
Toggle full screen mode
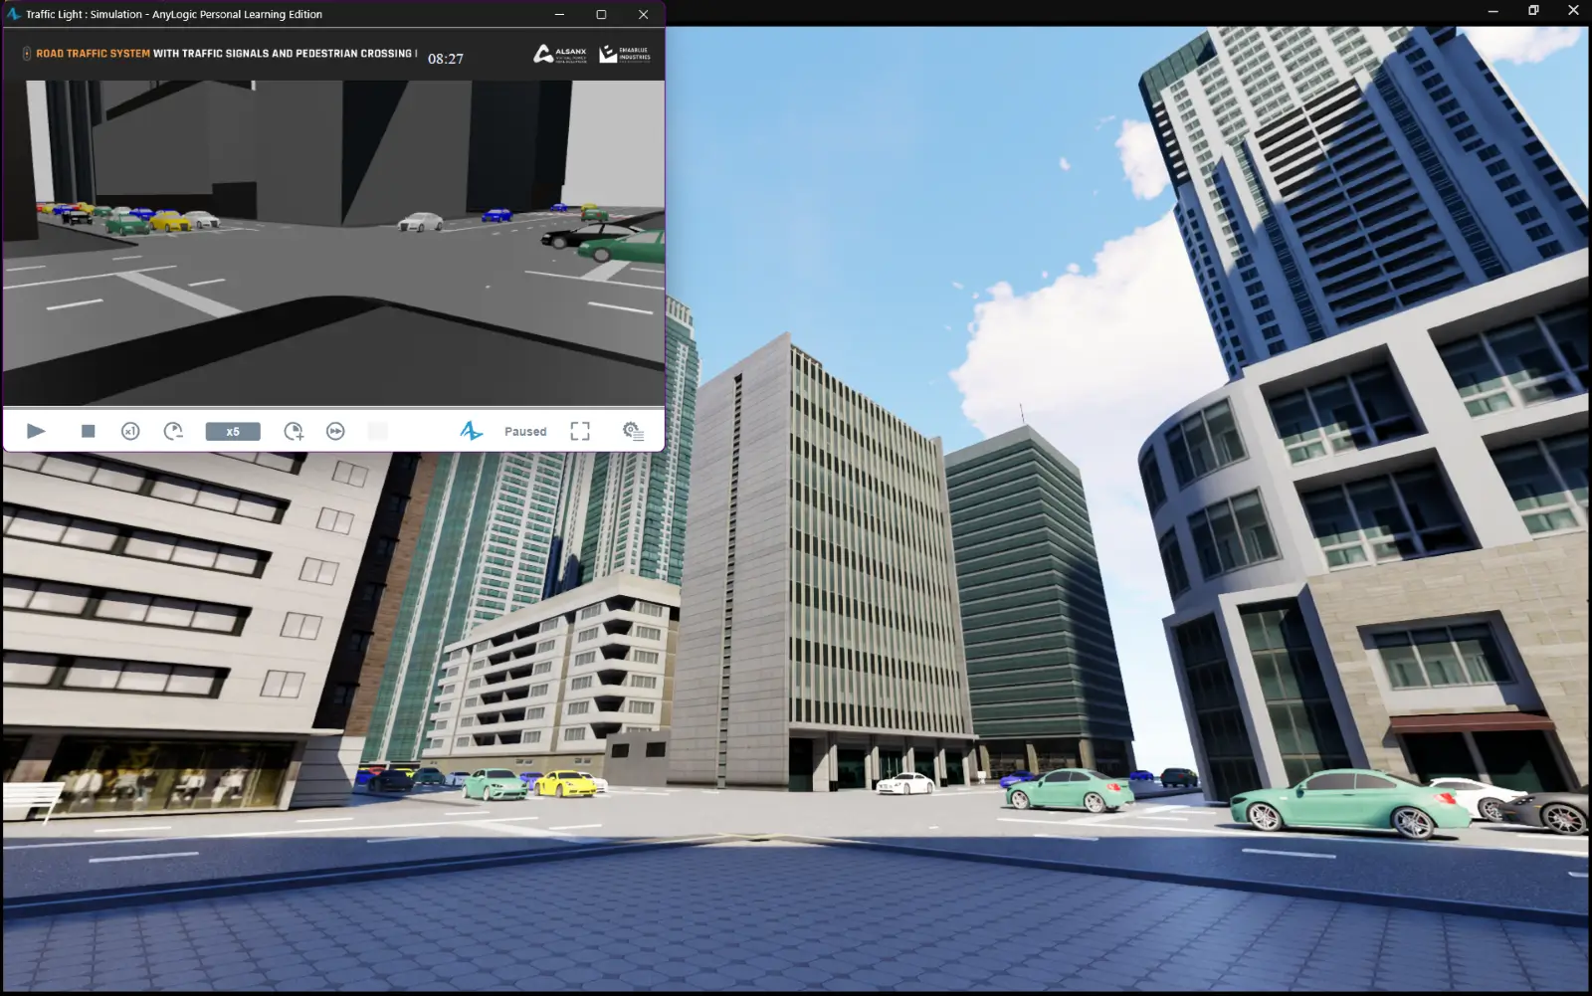point(580,431)
